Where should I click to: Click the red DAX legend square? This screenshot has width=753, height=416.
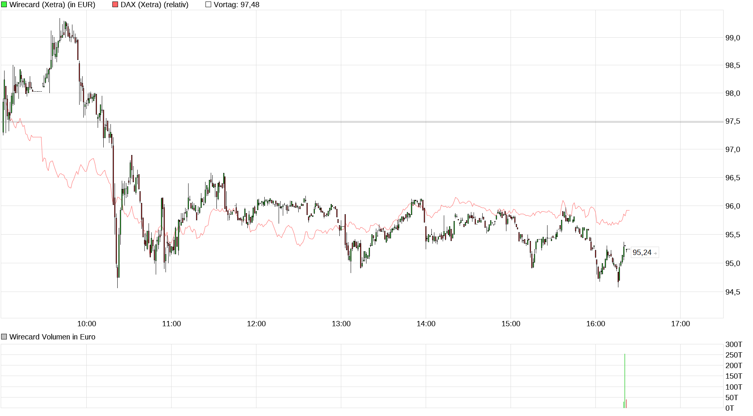[x=115, y=5]
